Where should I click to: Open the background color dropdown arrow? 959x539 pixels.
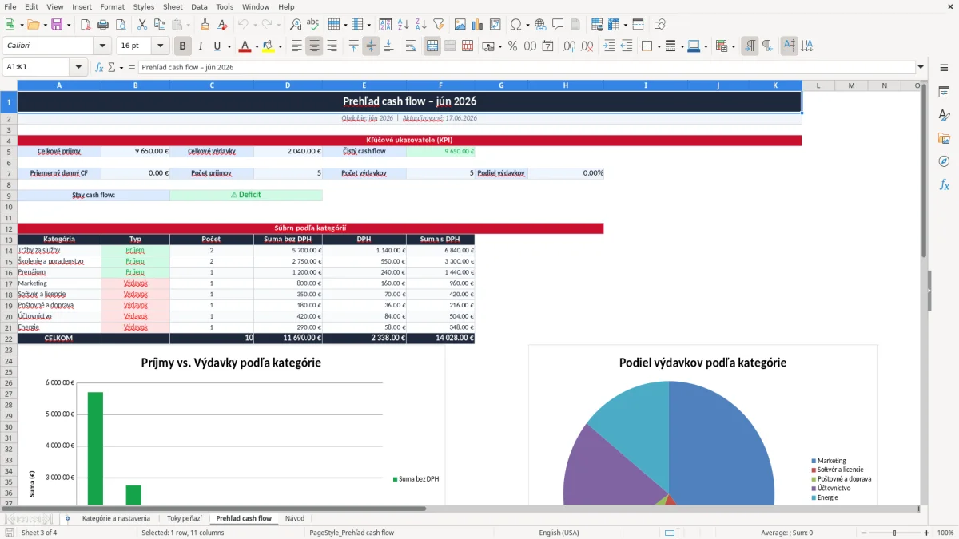pyautogui.click(x=280, y=46)
